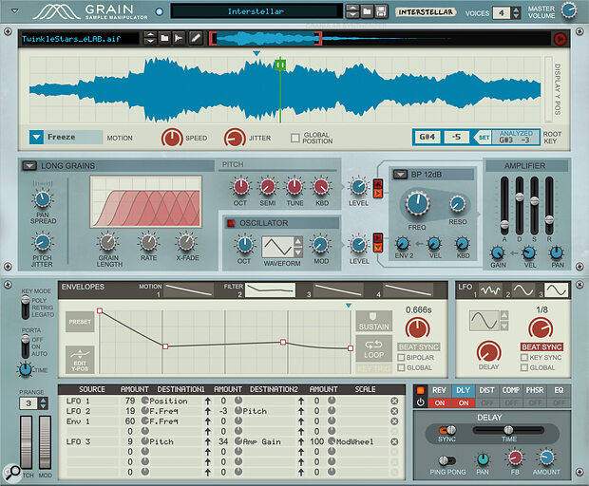Click the delay FB knob
Viewport: 589px width, 486px height.
(x=515, y=458)
